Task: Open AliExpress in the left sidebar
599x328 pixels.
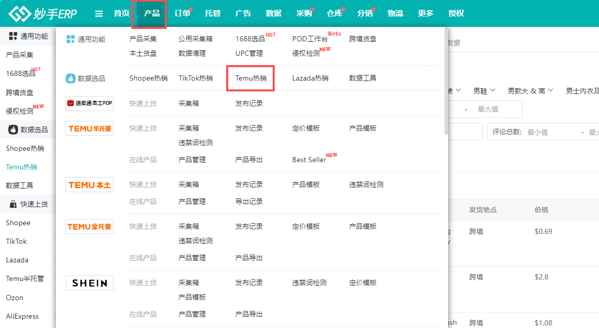Action: click(x=22, y=317)
